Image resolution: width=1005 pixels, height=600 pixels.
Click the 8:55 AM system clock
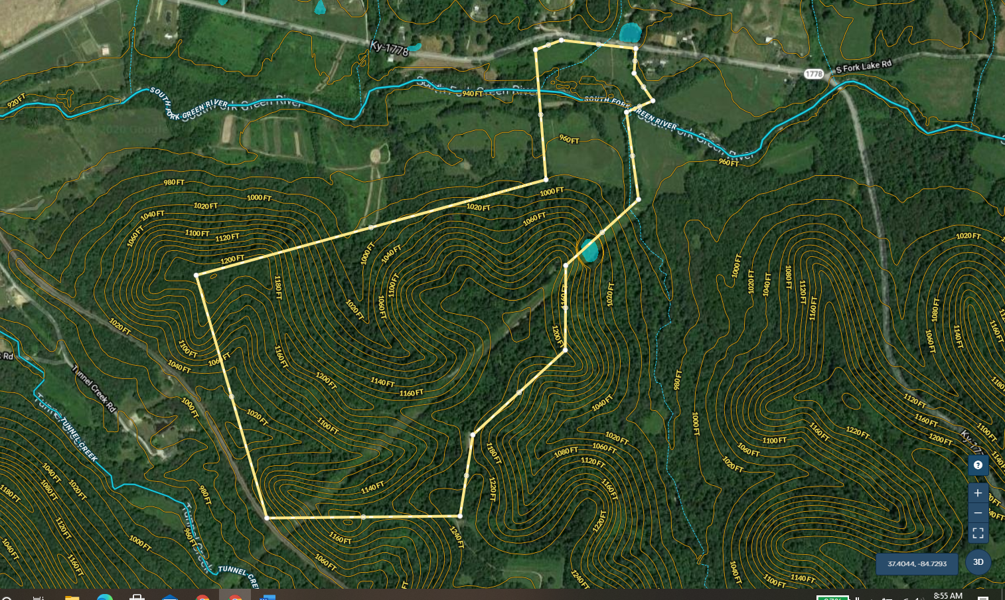point(947,596)
